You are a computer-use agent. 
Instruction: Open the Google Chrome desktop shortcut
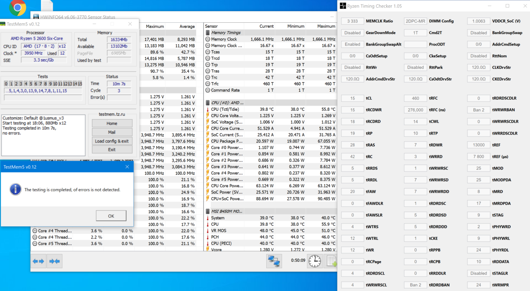coord(17,7)
